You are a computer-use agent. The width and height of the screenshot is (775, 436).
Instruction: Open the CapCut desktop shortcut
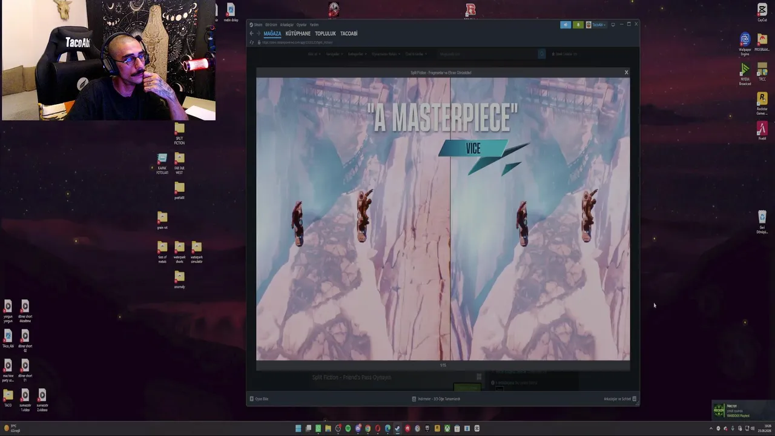click(x=762, y=12)
